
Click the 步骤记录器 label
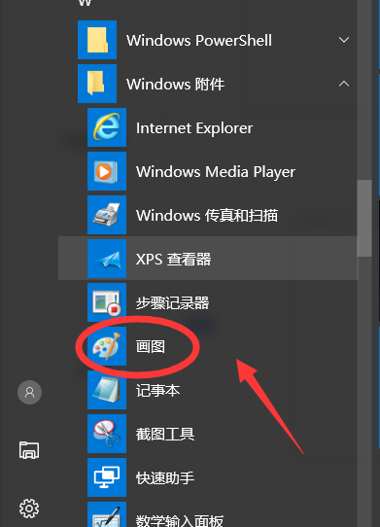tap(172, 302)
